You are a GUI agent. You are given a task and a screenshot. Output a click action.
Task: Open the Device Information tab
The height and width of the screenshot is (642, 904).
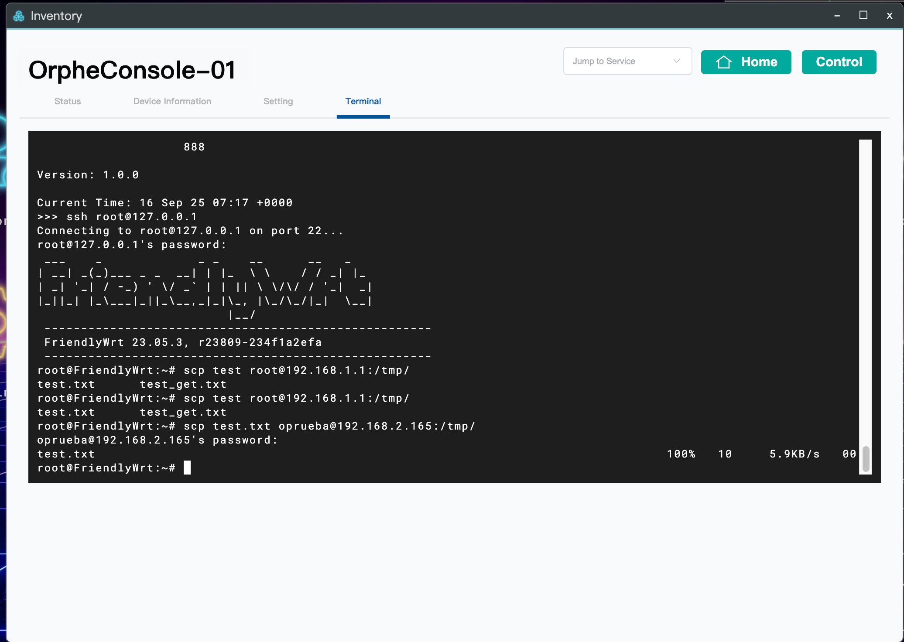tap(172, 101)
